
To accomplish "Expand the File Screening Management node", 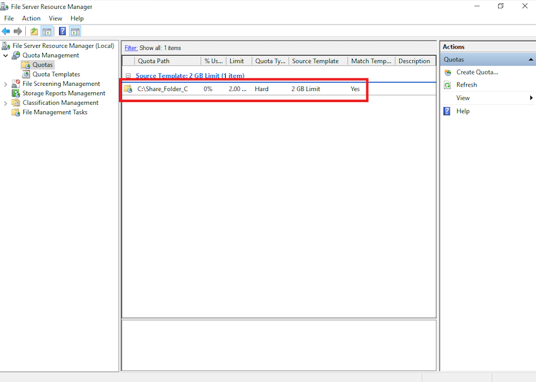I will click(x=5, y=83).
